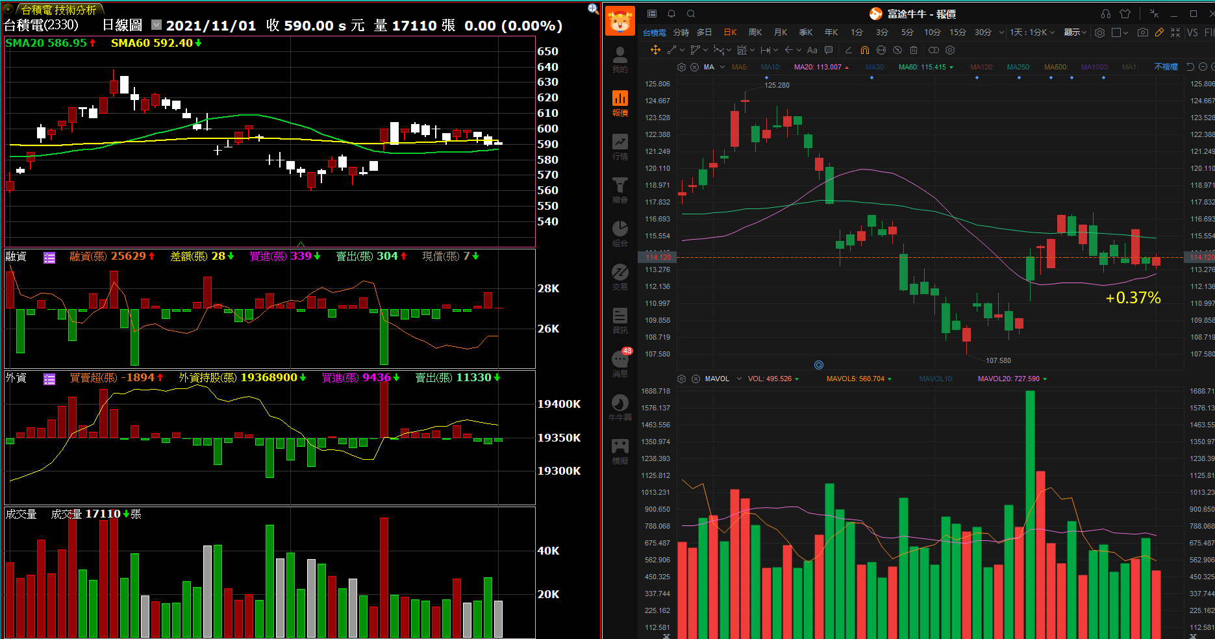This screenshot has height=639, width=1215.
Task: Open the 交易 (Trade) sidebar icon
Action: [x=620, y=277]
